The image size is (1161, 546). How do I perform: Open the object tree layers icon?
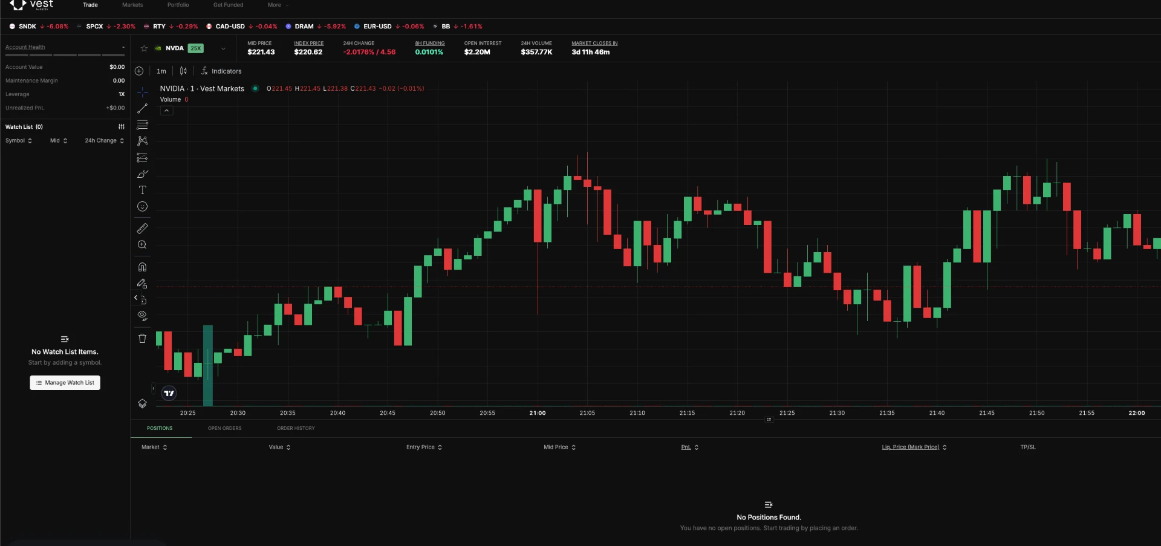pos(143,403)
